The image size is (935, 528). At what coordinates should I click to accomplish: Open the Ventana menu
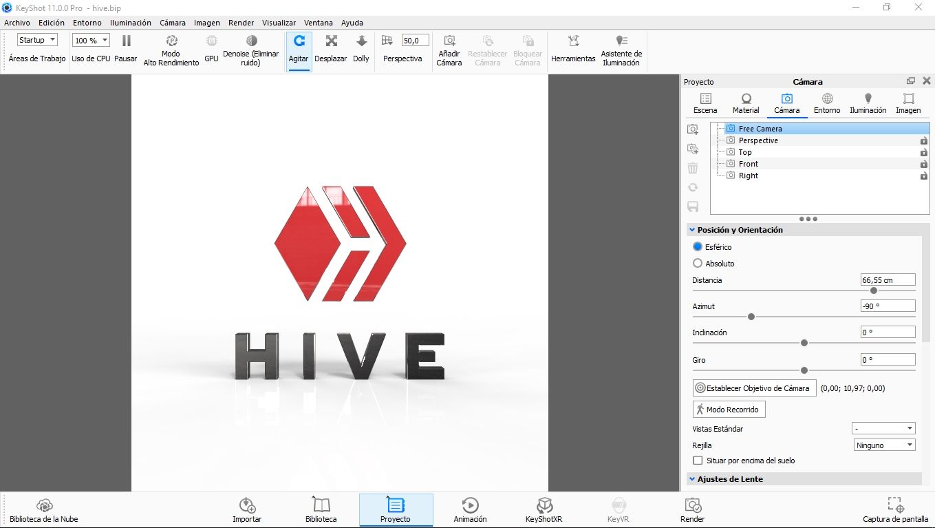319,23
